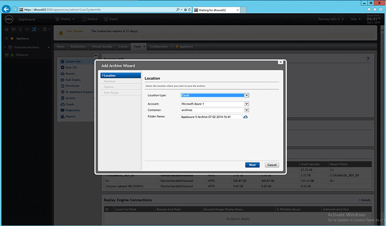This screenshot has height=226, width=386.
Task: Click the Downloads icon in Tools list
Action: pyautogui.click(x=62, y=86)
